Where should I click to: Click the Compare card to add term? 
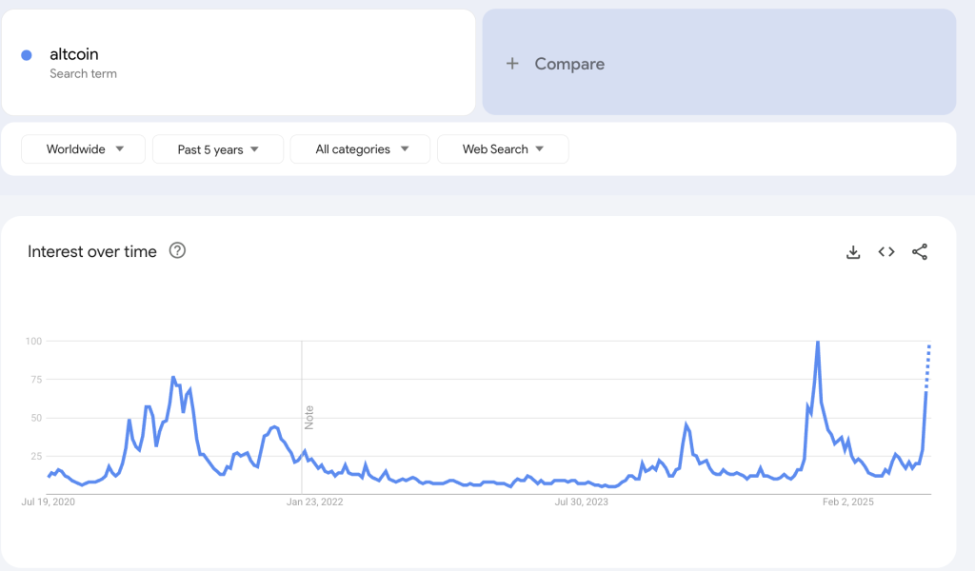[x=719, y=62]
